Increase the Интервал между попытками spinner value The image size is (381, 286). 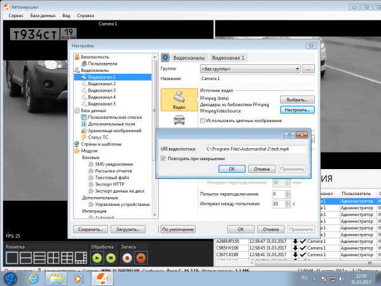point(286,201)
